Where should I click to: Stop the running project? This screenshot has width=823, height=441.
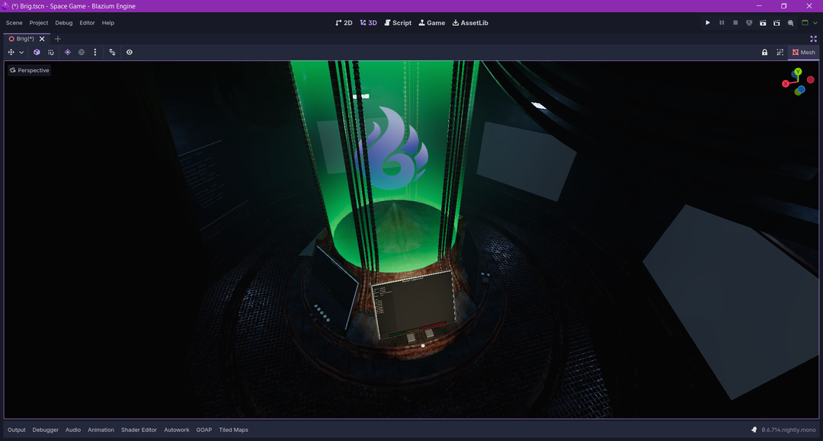pyautogui.click(x=735, y=23)
